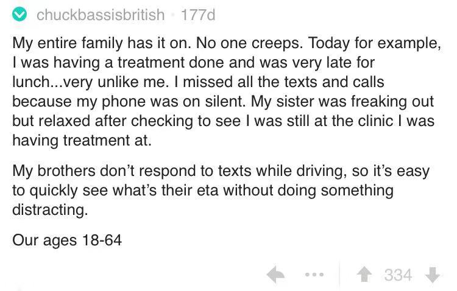Reply to the comment using the arrow icon
Screen dimensions: 457x291
click(275, 275)
